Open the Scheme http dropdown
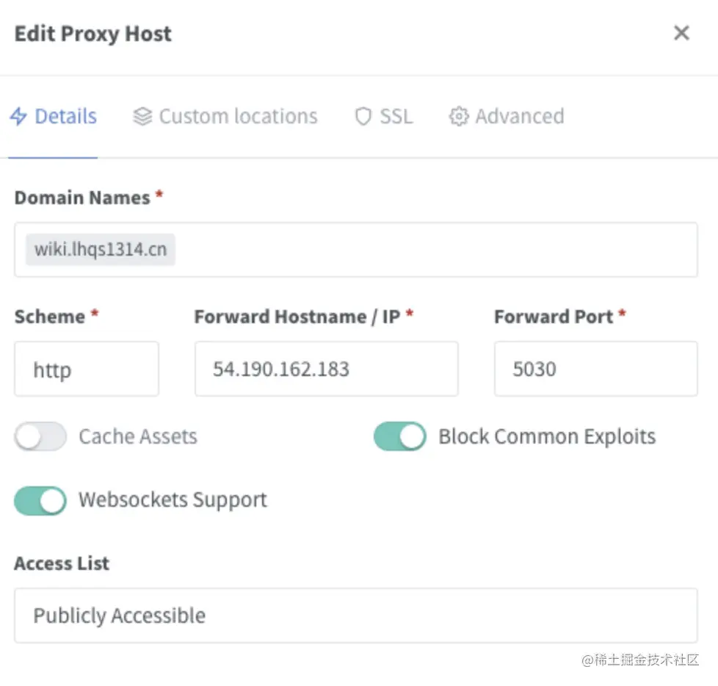 click(x=87, y=369)
